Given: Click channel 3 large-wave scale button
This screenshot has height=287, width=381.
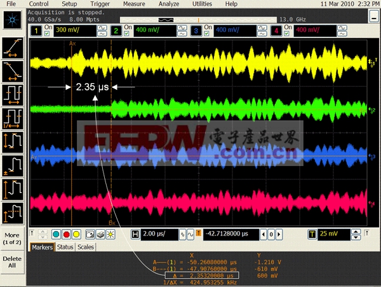Looking at the screenshot, I should 262,28.
